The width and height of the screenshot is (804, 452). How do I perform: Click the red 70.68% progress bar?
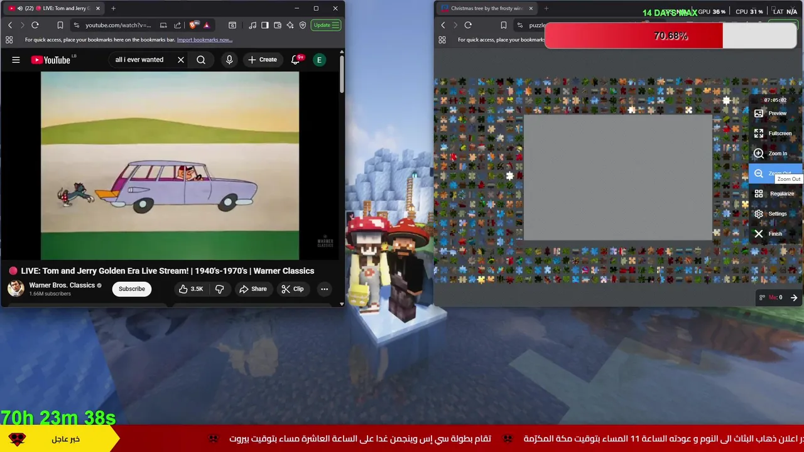pos(671,36)
